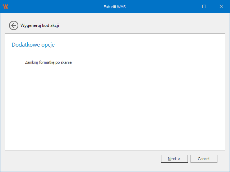
Task: Toggle the 'Zamknij formatkę po skanie' option
Action: [x=48, y=62]
